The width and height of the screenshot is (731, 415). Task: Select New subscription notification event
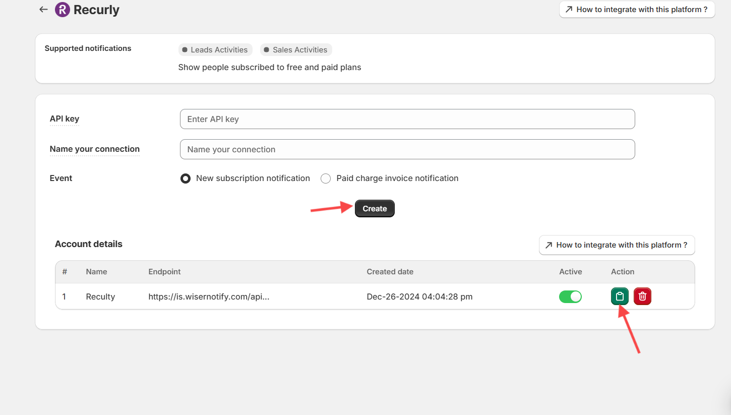pyautogui.click(x=186, y=179)
